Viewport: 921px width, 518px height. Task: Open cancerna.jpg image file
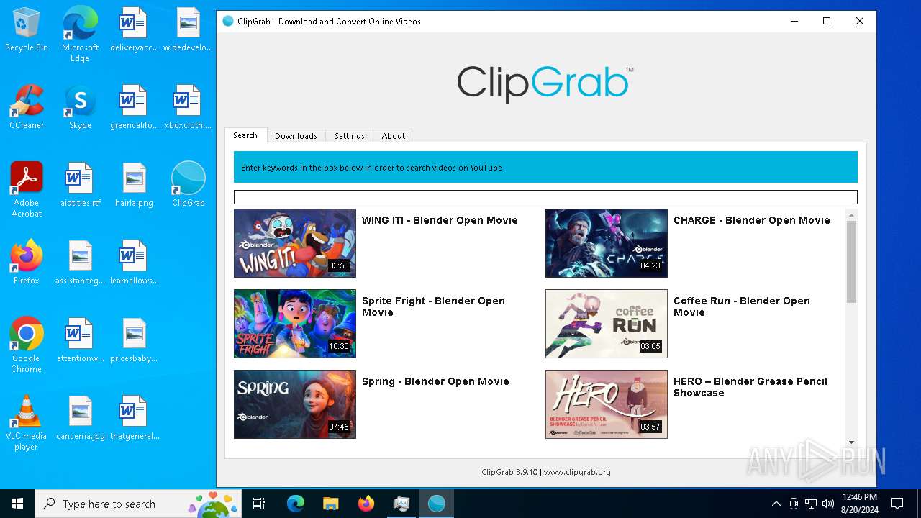tap(80, 419)
